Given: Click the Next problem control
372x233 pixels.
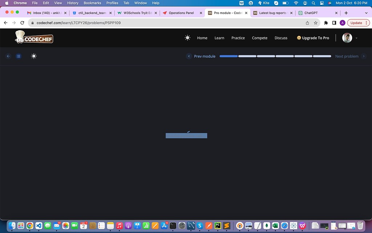Looking at the screenshot, I should click(347, 56).
